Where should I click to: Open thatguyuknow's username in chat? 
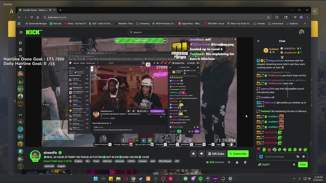(276, 61)
